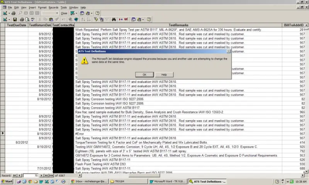Click Help button in dialog

[x=164, y=74]
